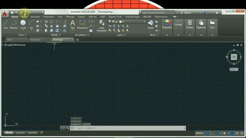Switch to the Annotate ribbon tab
Image resolution: width=246 pixels, height=138 pixels.
coord(35,17)
